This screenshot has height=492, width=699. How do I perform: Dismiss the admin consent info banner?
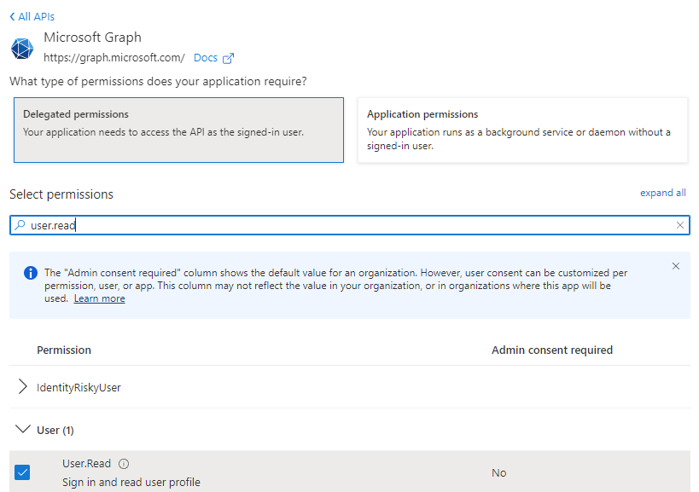pyautogui.click(x=676, y=266)
